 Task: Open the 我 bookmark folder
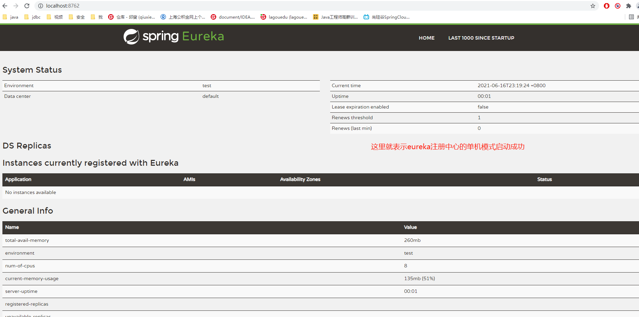(x=97, y=17)
